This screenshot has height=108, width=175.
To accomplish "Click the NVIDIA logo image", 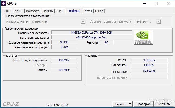I will 144,38.
